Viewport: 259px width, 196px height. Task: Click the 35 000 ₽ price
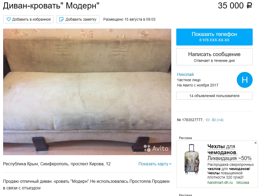(235, 6)
